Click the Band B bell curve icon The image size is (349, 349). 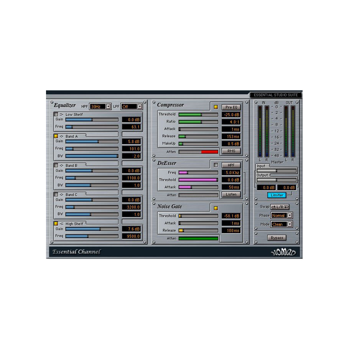(x=61, y=165)
